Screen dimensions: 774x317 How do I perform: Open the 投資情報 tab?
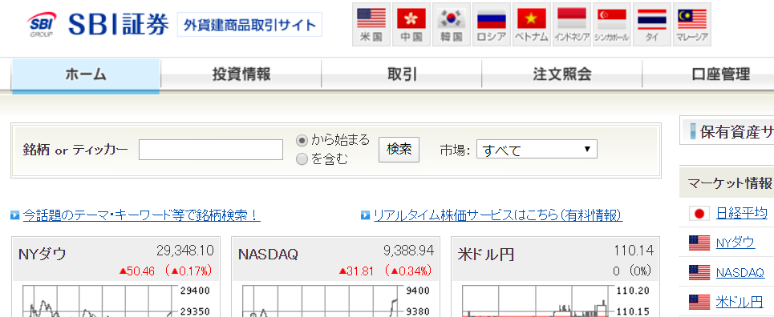click(x=241, y=75)
